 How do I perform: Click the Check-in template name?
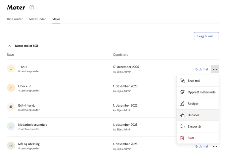click(x=25, y=86)
